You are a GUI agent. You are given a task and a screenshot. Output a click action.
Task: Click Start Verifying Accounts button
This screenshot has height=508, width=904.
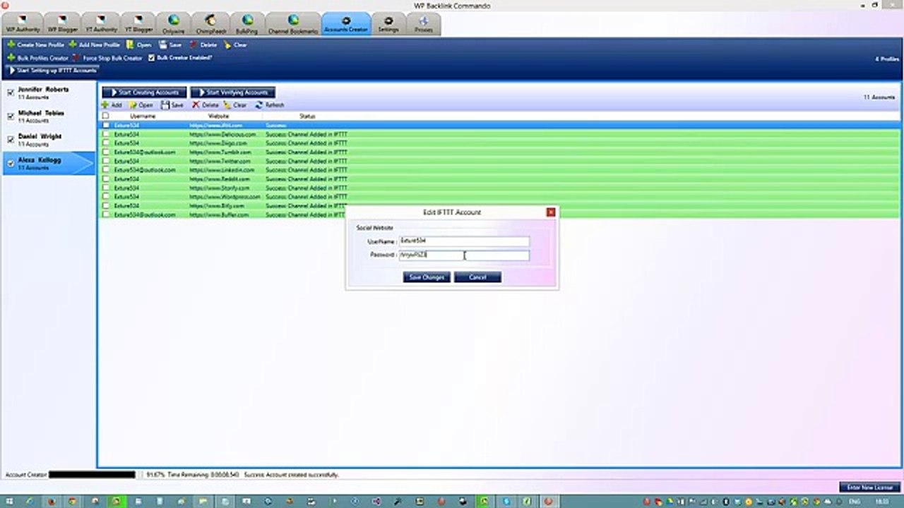coord(233,92)
